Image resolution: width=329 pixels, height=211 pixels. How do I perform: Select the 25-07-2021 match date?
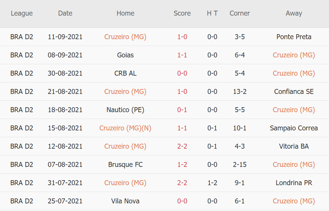tap(65, 201)
